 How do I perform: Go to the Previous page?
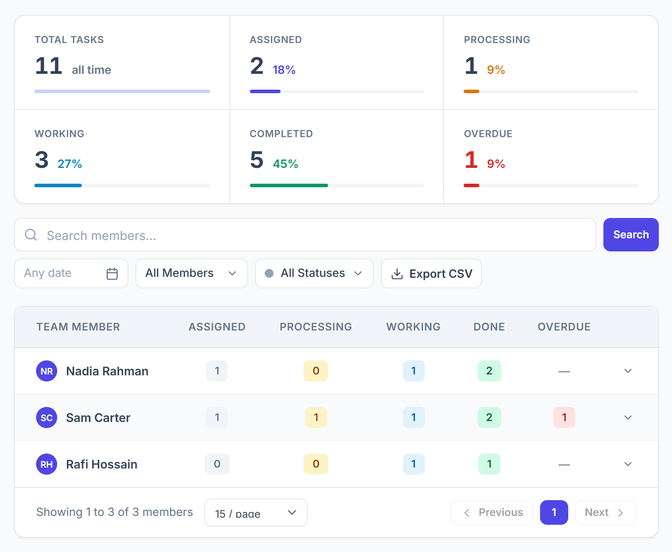point(492,512)
